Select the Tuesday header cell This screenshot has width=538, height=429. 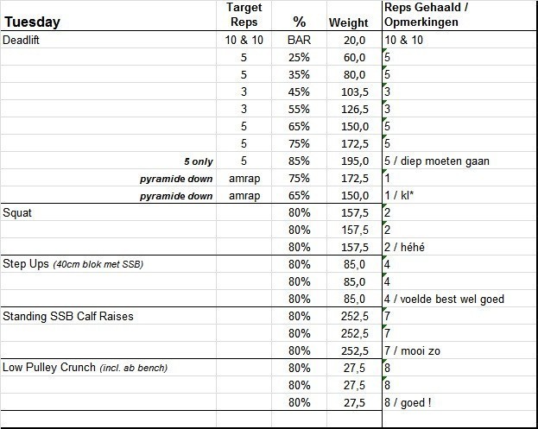(x=32, y=22)
